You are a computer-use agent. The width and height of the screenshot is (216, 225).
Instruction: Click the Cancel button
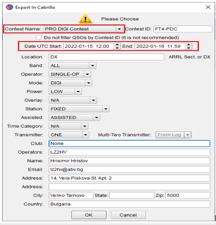pos(128,215)
